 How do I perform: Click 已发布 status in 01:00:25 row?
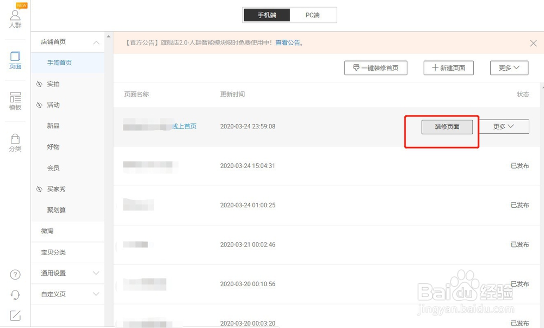[x=520, y=205]
